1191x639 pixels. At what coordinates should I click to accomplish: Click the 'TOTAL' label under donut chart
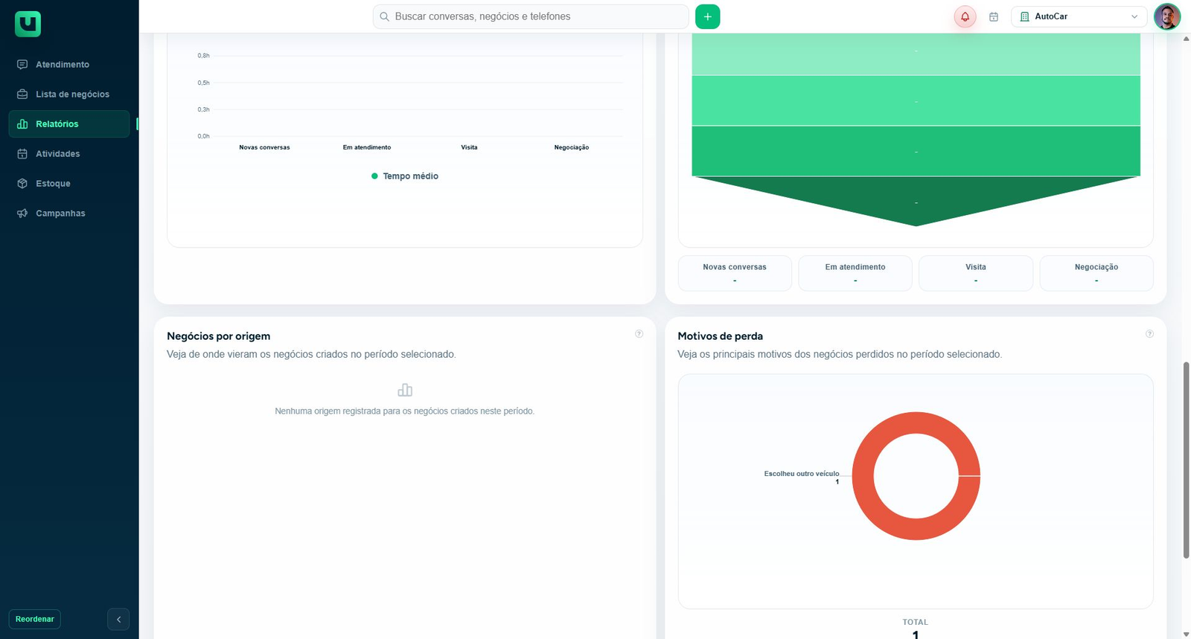pyautogui.click(x=916, y=622)
